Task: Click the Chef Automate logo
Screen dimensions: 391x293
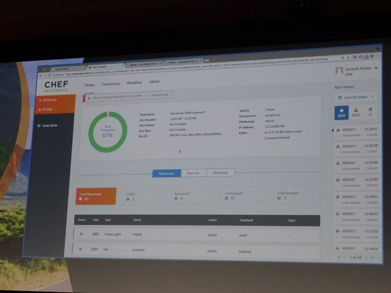Action: tap(56, 87)
